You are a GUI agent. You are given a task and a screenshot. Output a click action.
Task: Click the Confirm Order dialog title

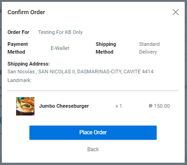(26, 12)
